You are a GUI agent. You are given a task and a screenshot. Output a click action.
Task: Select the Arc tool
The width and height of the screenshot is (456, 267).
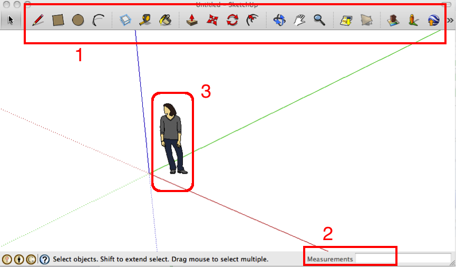pos(98,21)
